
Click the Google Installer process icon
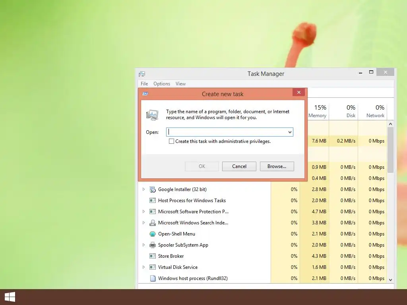pyautogui.click(x=153, y=189)
